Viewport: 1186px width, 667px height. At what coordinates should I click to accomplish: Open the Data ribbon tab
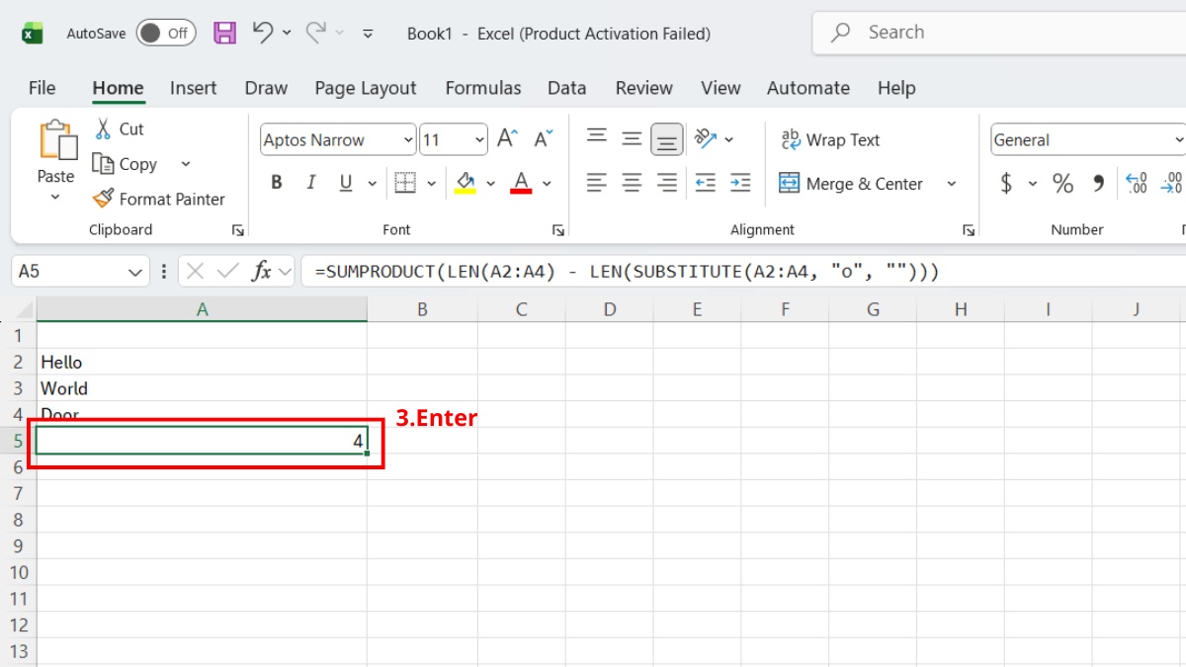[x=566, y=88]
